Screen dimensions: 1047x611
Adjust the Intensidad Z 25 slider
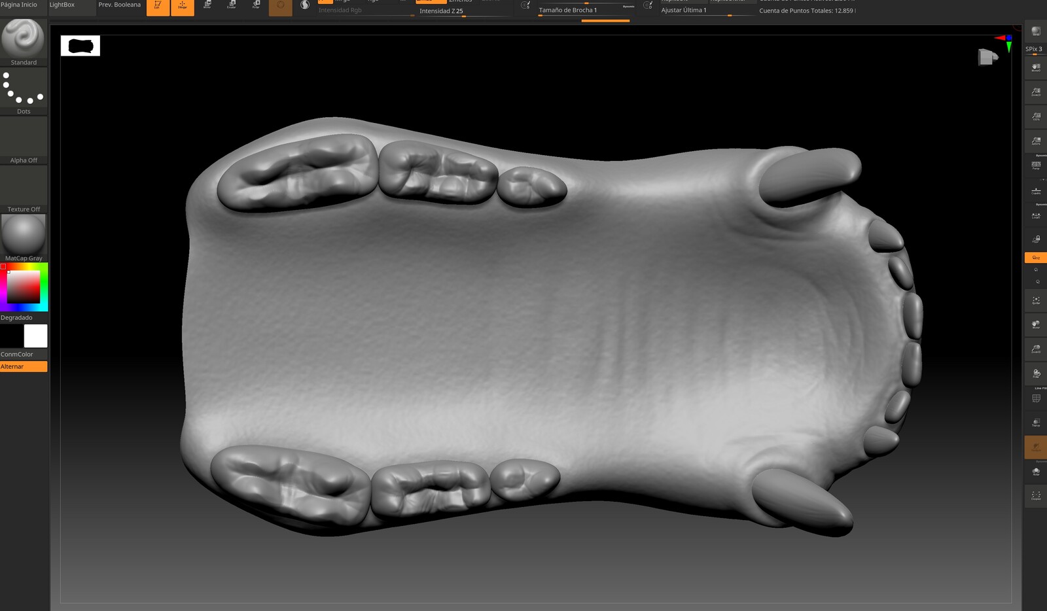click(x=463, y=11)
